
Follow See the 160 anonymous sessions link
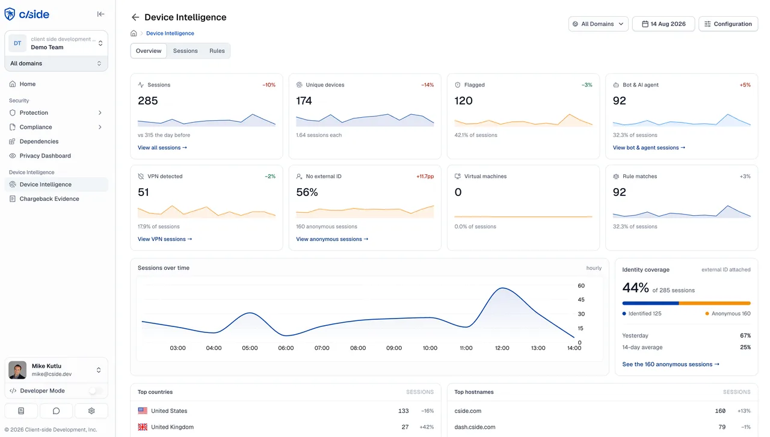tap(671, 364)
